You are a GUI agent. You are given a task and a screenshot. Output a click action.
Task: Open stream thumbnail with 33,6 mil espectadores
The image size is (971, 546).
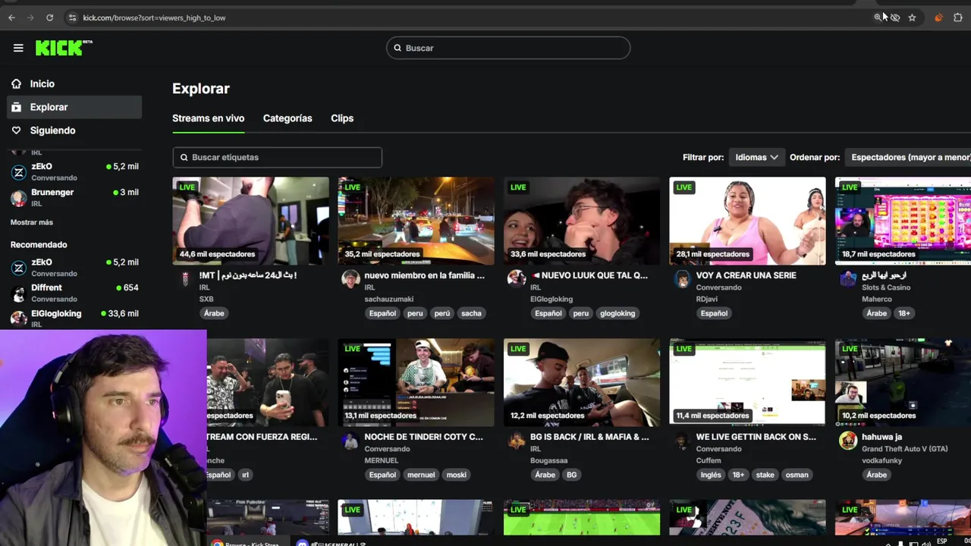coord(582,221)
